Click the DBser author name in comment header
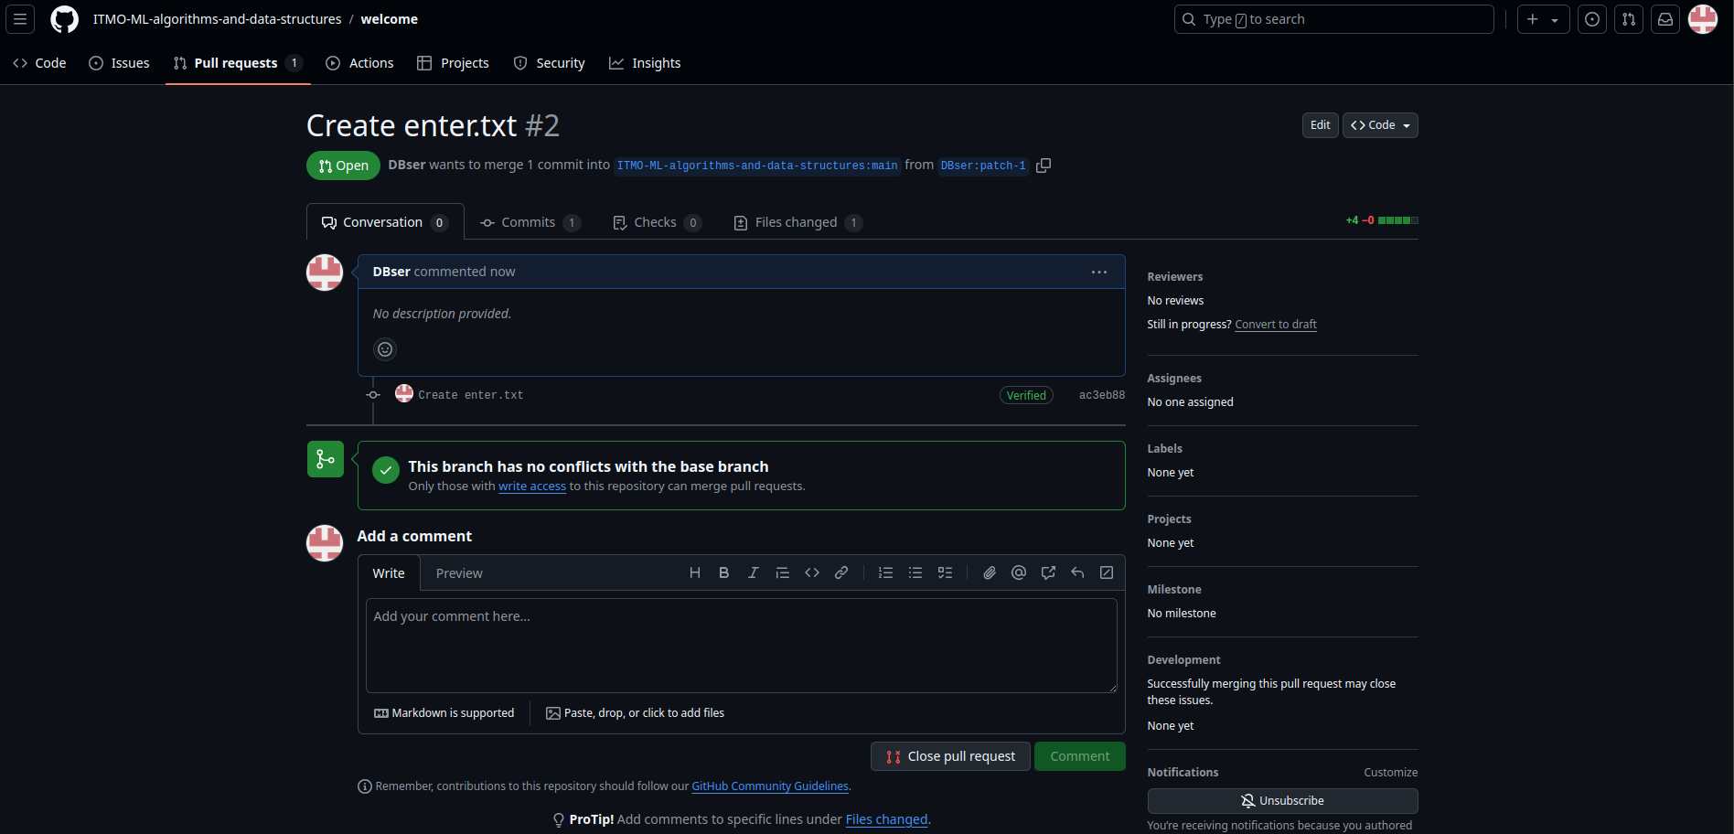This screenshot has width=1734, height=834. point(391,272)
